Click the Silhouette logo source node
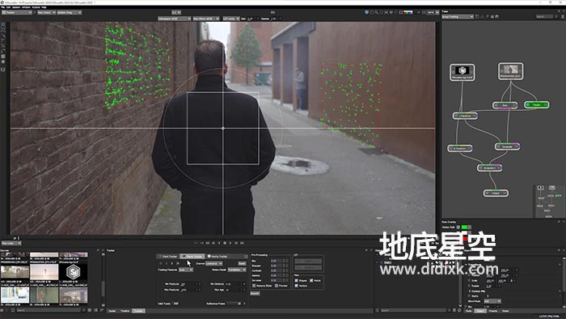 click(x=462, y=72)
